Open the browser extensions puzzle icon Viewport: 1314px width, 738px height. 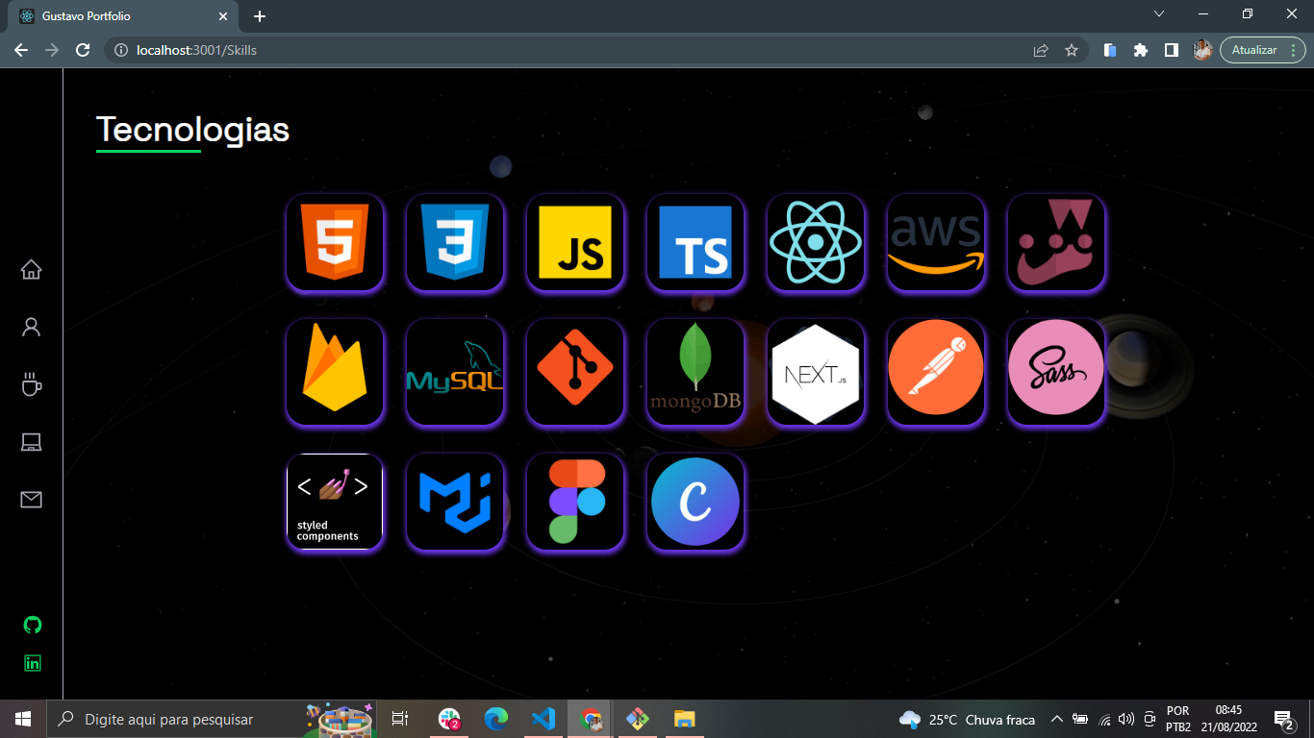coord(1141,50)
